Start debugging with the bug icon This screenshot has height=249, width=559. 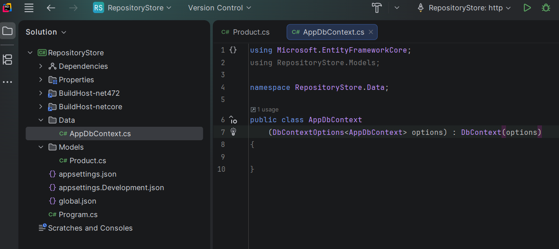coord(546,8)
